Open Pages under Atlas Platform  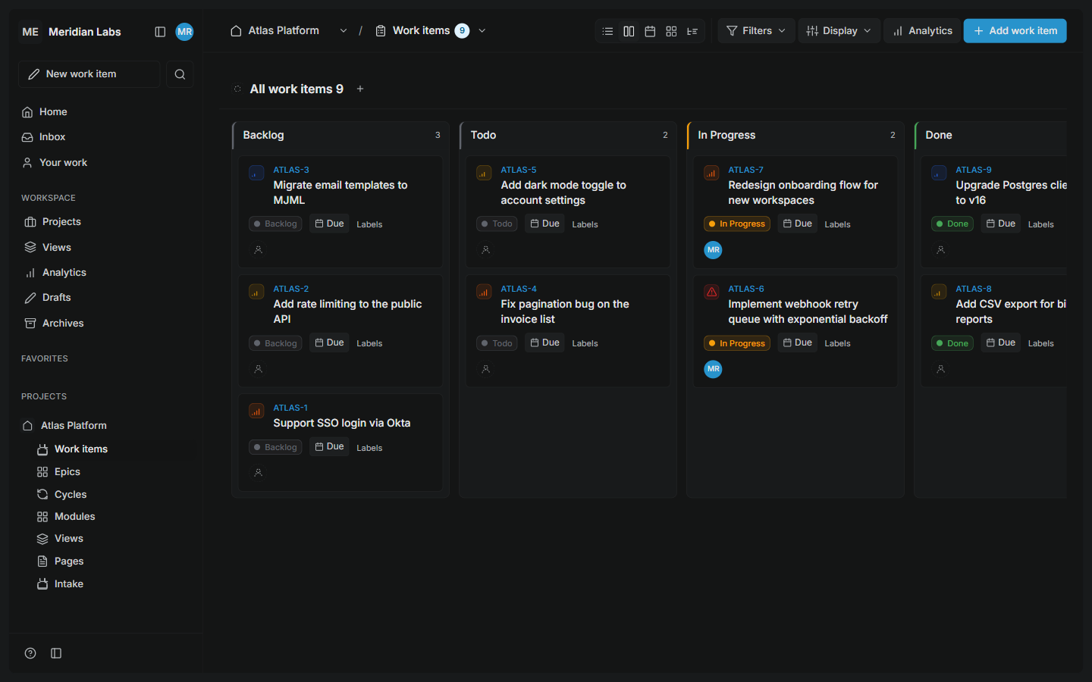click(x=69, y=562)
